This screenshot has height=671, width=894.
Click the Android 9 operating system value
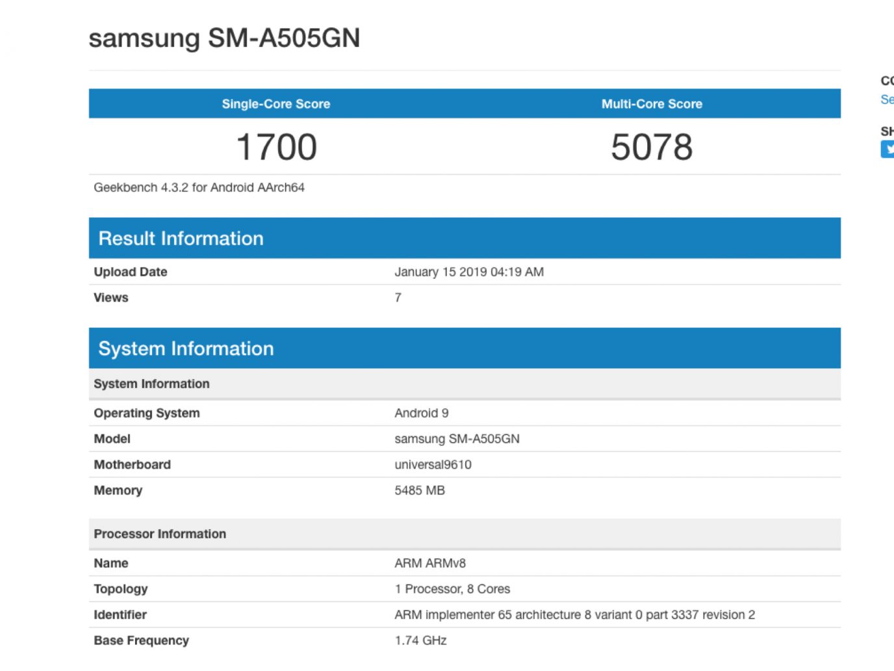[x=421, y=413]
